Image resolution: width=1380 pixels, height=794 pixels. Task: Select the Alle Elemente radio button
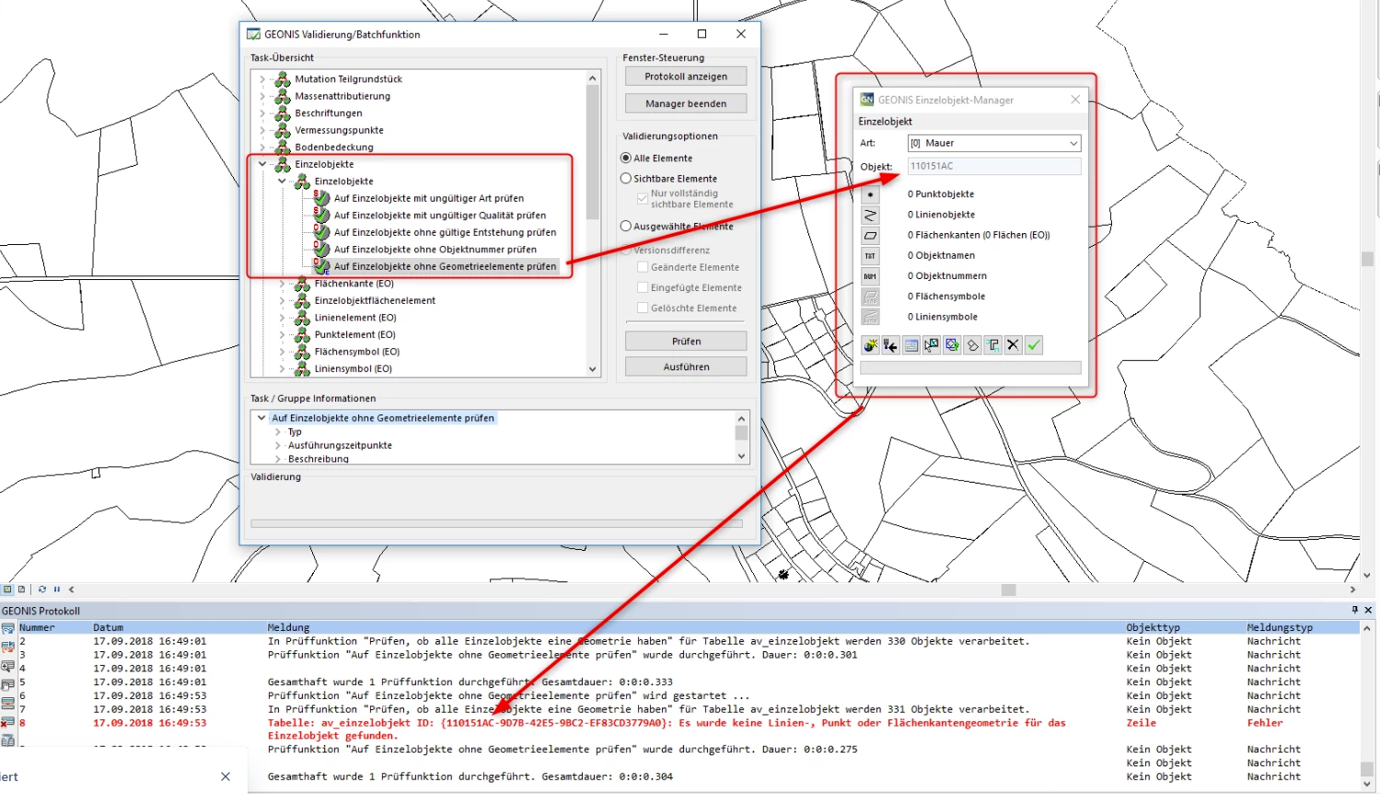click(626, 158)
